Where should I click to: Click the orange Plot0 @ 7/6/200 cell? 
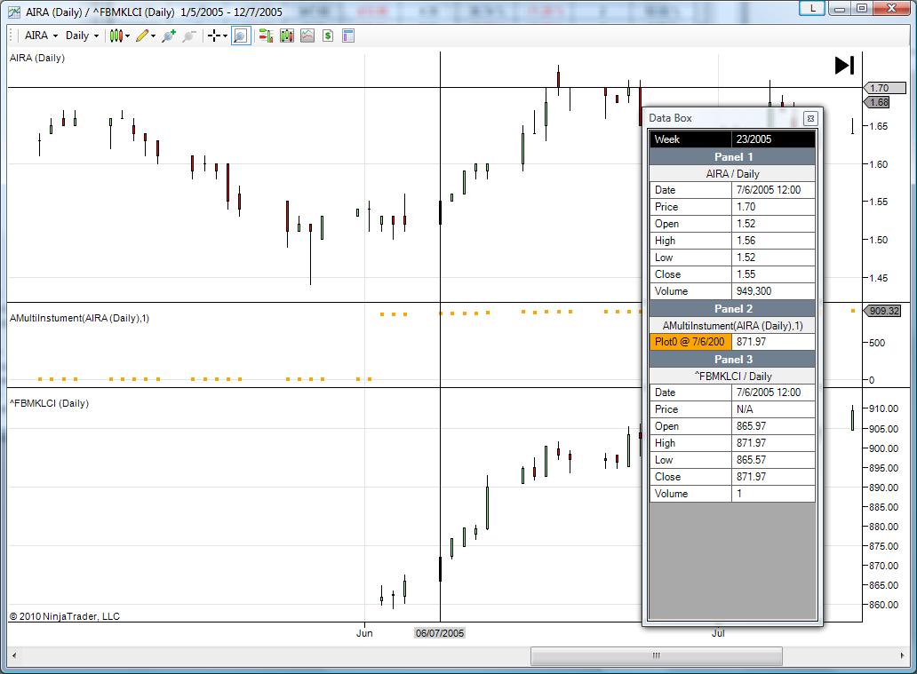tap(690, 342)
